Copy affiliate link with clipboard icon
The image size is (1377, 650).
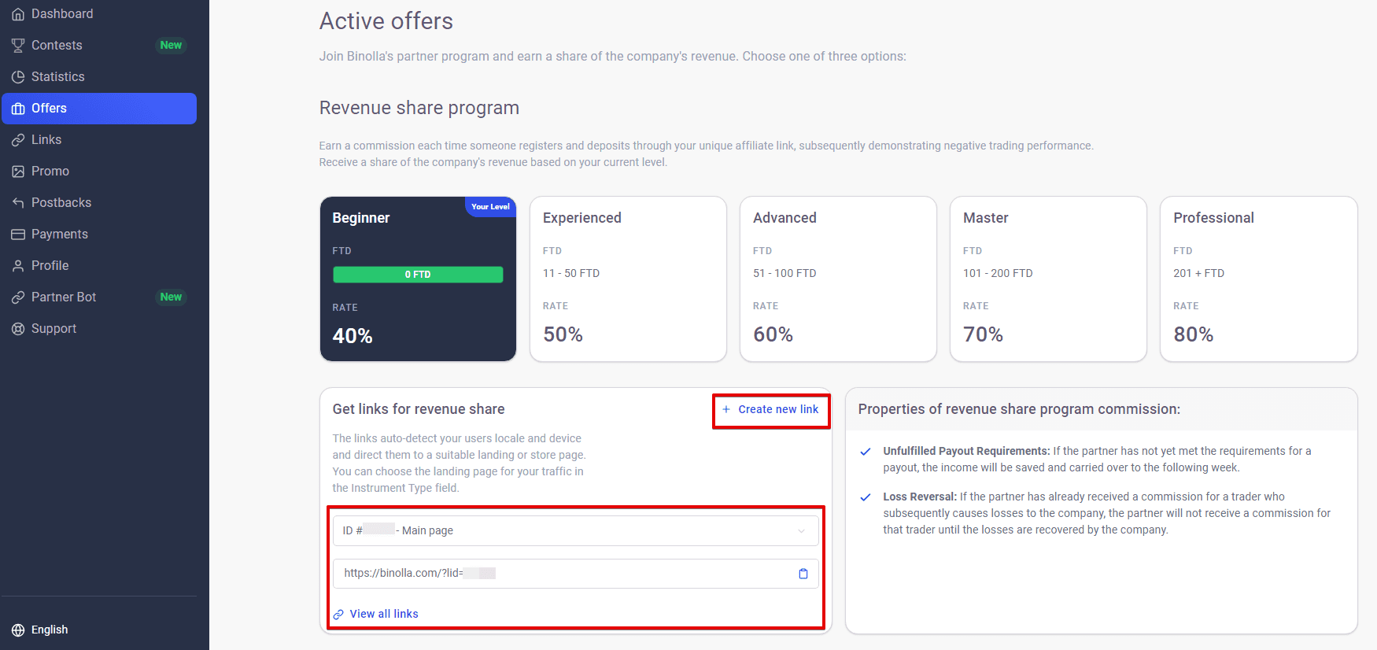803,574
